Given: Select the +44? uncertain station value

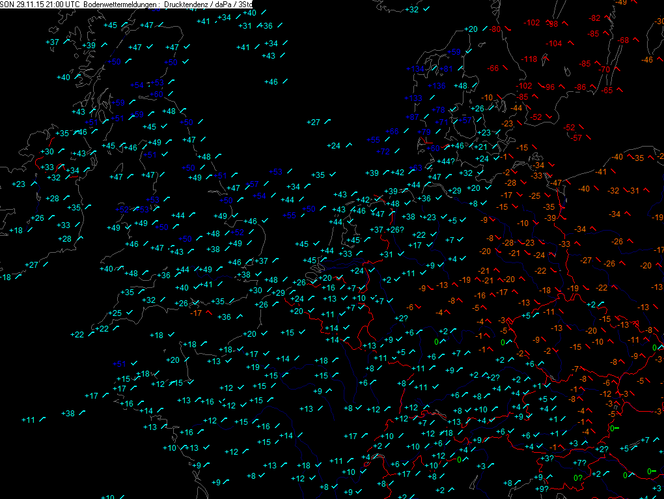Looking at the screenshot, I should pyautogui.click(x=445, y=162).
